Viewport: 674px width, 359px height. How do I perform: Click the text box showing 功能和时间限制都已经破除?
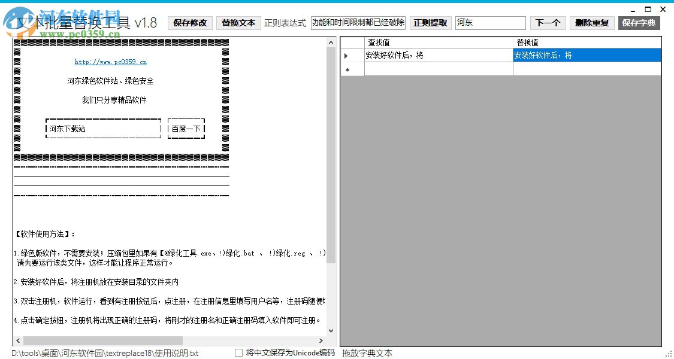tap(358, 23)
